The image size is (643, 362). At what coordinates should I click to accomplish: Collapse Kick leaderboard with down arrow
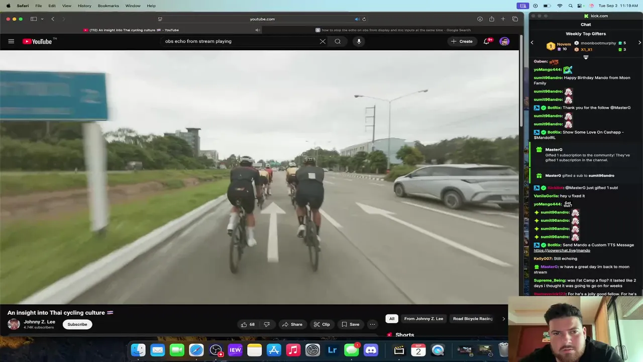pyautogui.click(x=586, y=57)
